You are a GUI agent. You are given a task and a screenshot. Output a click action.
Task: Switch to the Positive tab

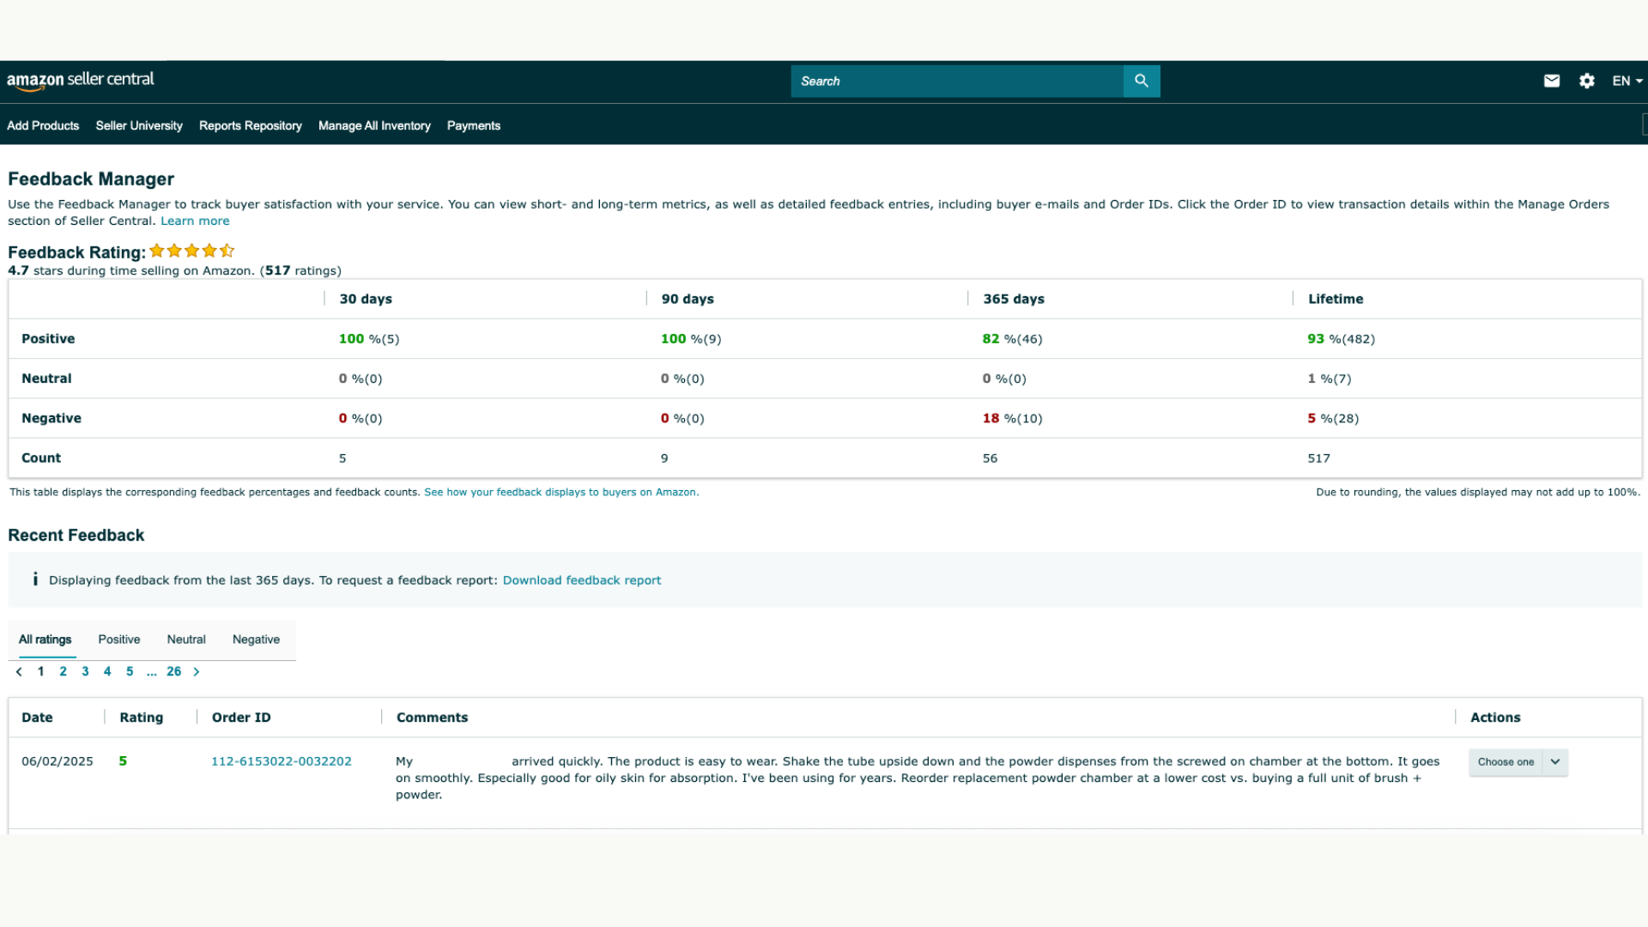(x=119, y=639)
